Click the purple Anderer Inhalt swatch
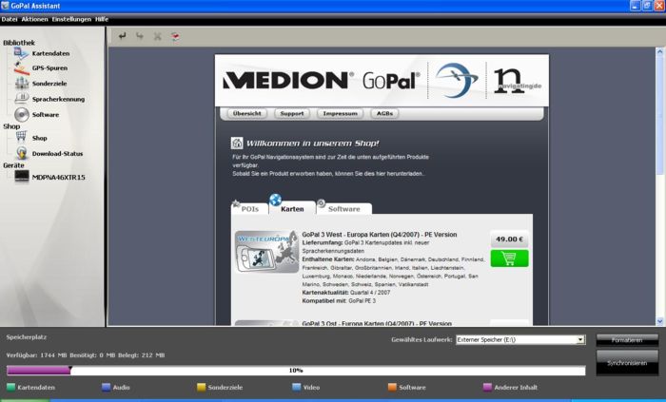 487,387
